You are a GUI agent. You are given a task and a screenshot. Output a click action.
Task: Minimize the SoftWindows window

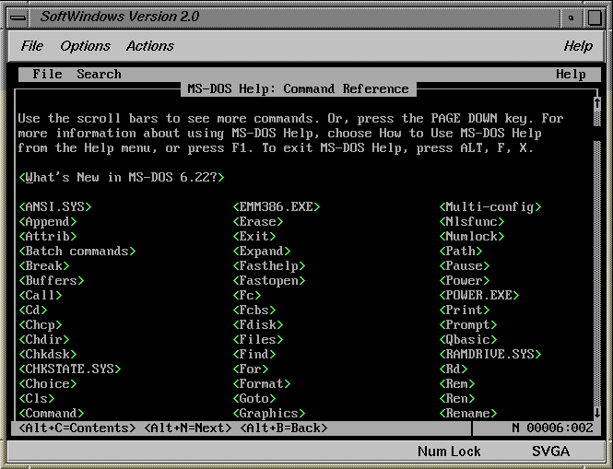click(x=572, y=18)
